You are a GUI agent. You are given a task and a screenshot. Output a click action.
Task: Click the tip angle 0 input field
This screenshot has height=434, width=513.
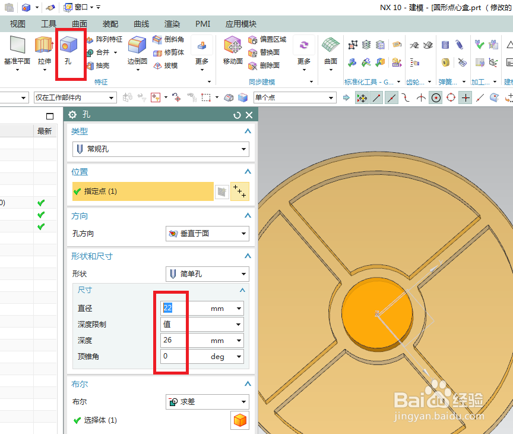(183, 356)
